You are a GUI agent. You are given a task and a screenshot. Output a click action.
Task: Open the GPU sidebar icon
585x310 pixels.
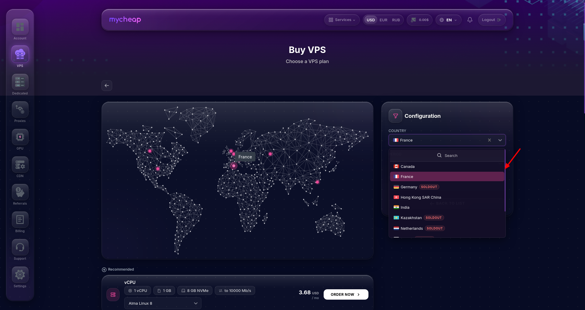point(20,137)
